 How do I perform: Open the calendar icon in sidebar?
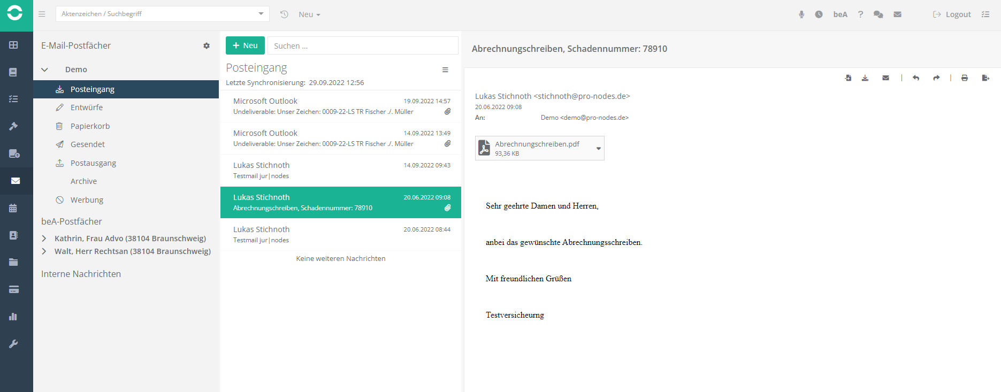[13, 208]
